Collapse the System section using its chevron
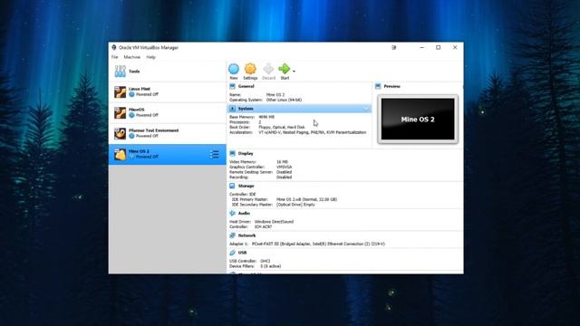The image size is (580, 326). 366,109
